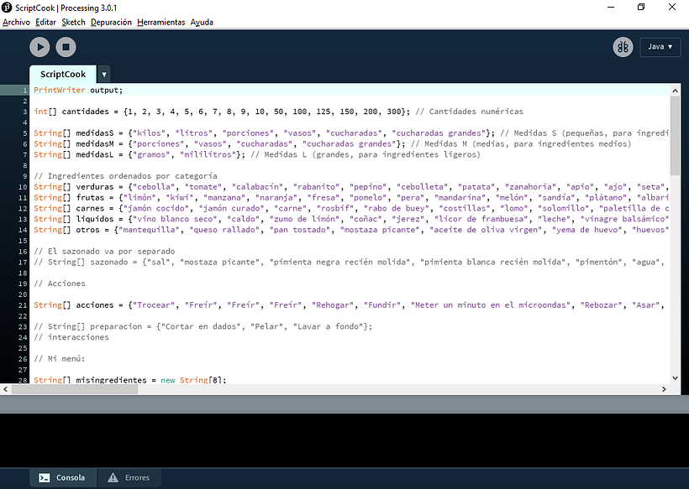Switch to the Consola tab
The image size is (689, 489).
click(61, 477)
